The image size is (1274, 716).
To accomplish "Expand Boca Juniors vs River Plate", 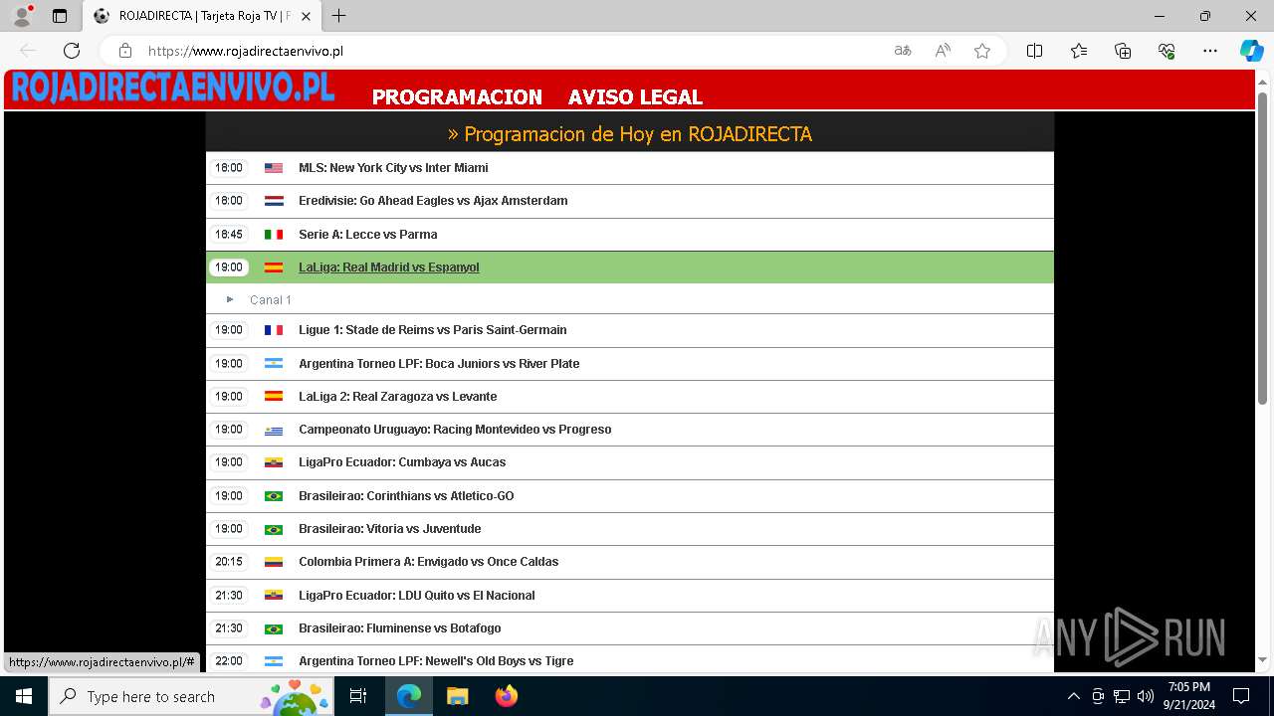I will [629, 364].
